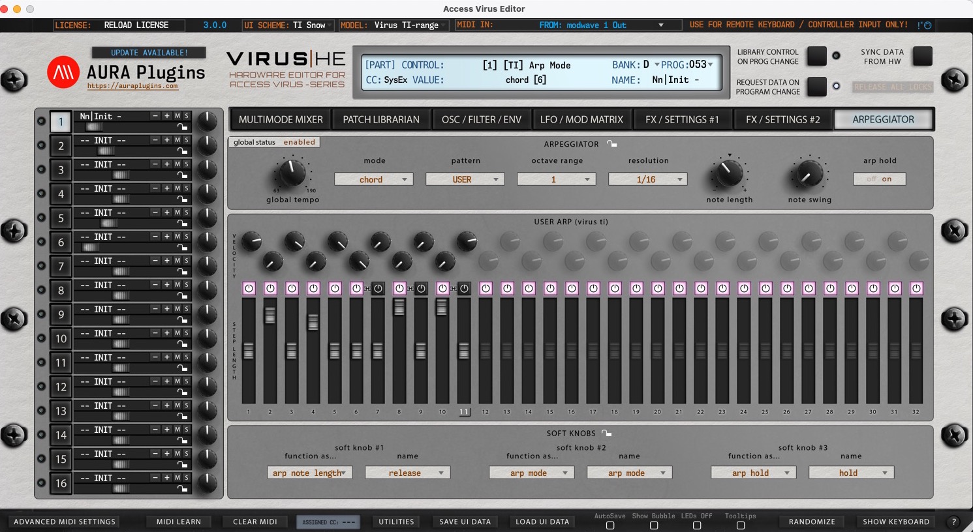Switch to the MULTIMODE MIXER tab
The image size is (973, 532).
(281, 119)
